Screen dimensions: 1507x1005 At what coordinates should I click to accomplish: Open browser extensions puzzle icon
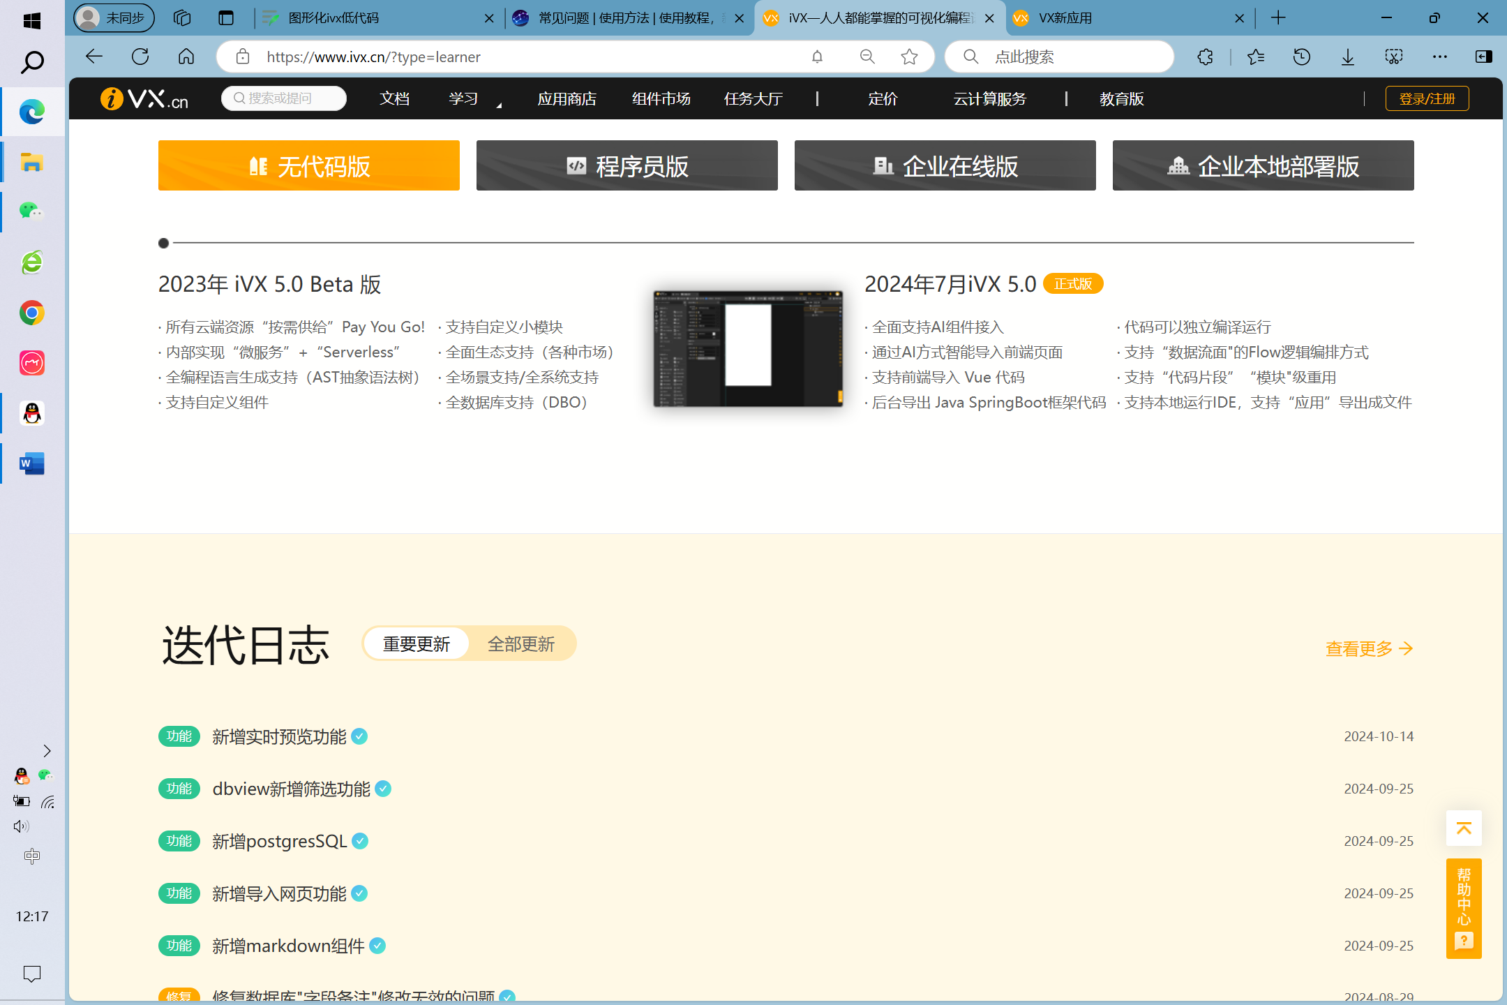click(x=1205, y=57)
